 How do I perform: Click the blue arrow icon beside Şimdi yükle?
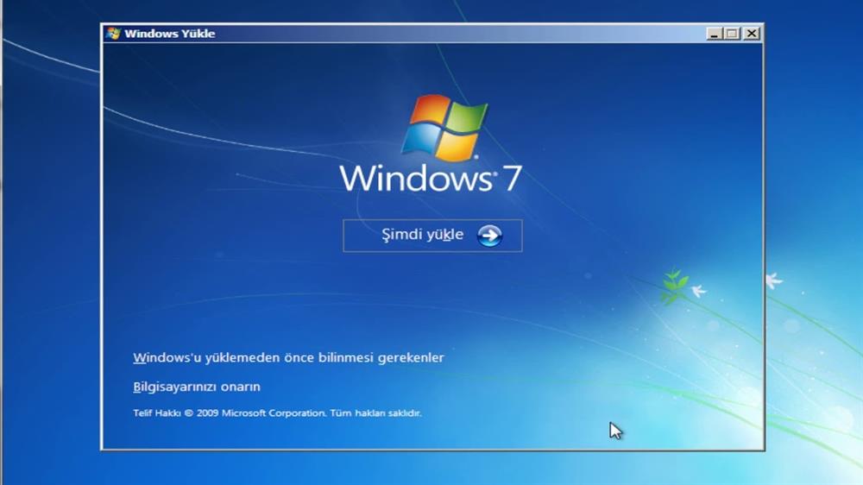(489, 236)
